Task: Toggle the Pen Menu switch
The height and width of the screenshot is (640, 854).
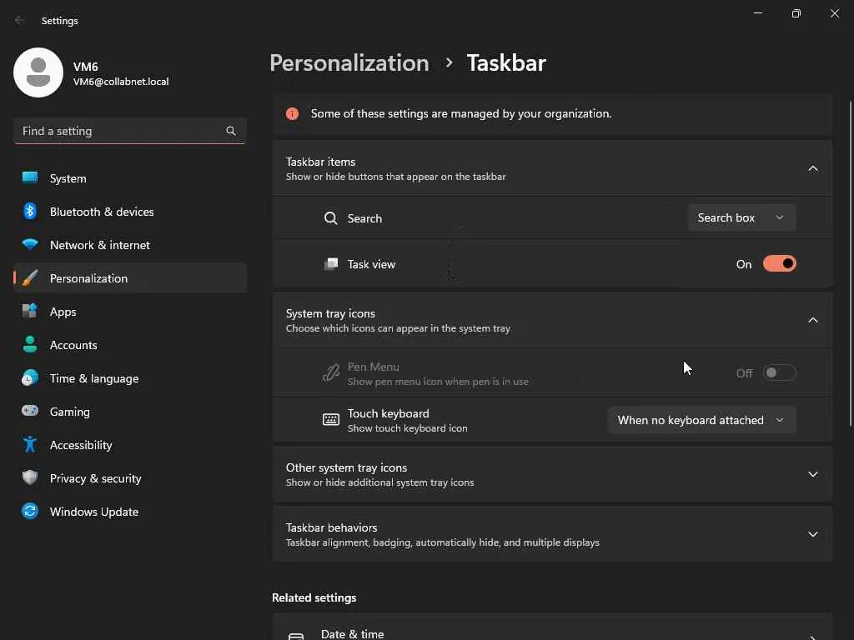Action: coord(779,373)
